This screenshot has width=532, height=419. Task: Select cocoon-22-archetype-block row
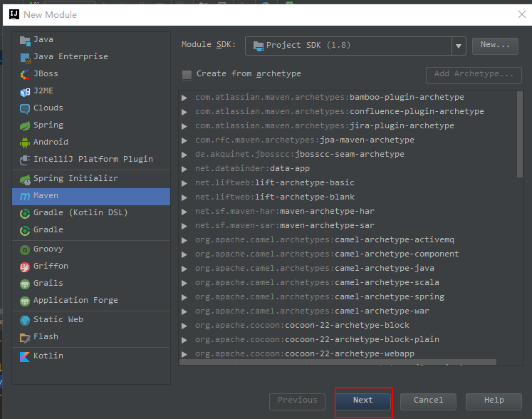point(348,325)
